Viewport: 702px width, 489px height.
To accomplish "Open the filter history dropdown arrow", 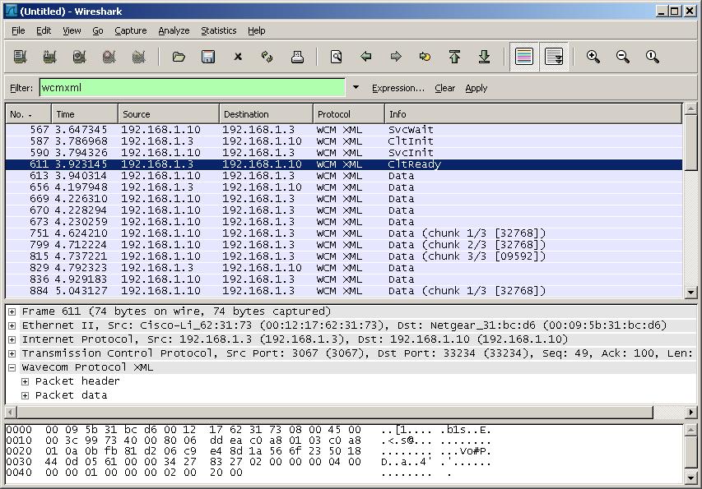I will [x=356, y=87].
